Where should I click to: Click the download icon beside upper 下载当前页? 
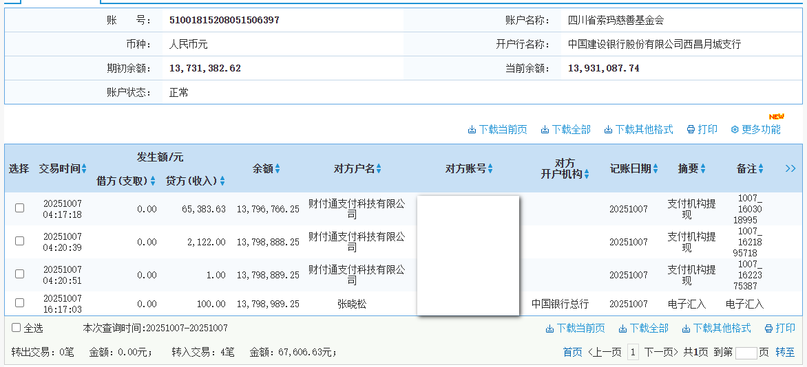(472, 130)
